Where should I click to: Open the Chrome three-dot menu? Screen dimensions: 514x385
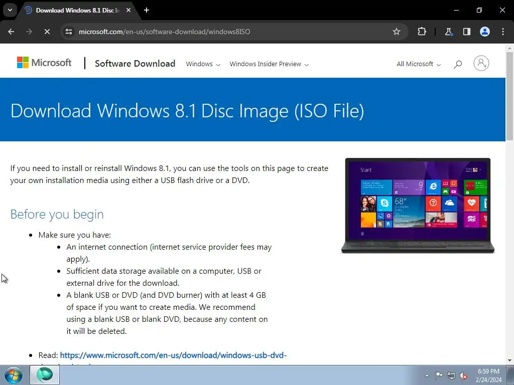click(503, 32)
